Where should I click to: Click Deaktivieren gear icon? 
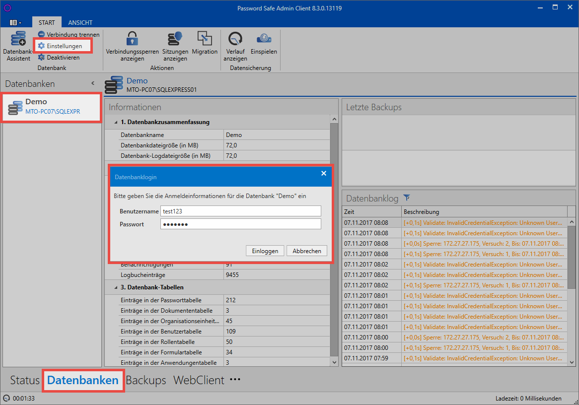pyautogui.click(x=41, y=57)
